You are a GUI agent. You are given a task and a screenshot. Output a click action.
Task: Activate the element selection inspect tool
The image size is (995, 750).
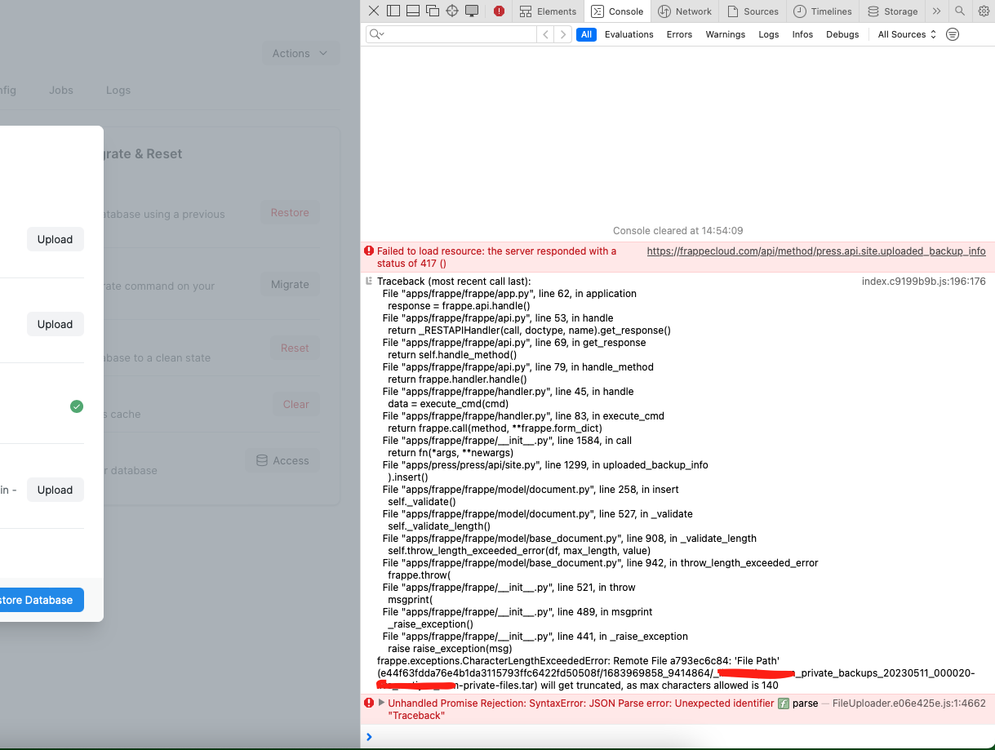tap(452, 11)
